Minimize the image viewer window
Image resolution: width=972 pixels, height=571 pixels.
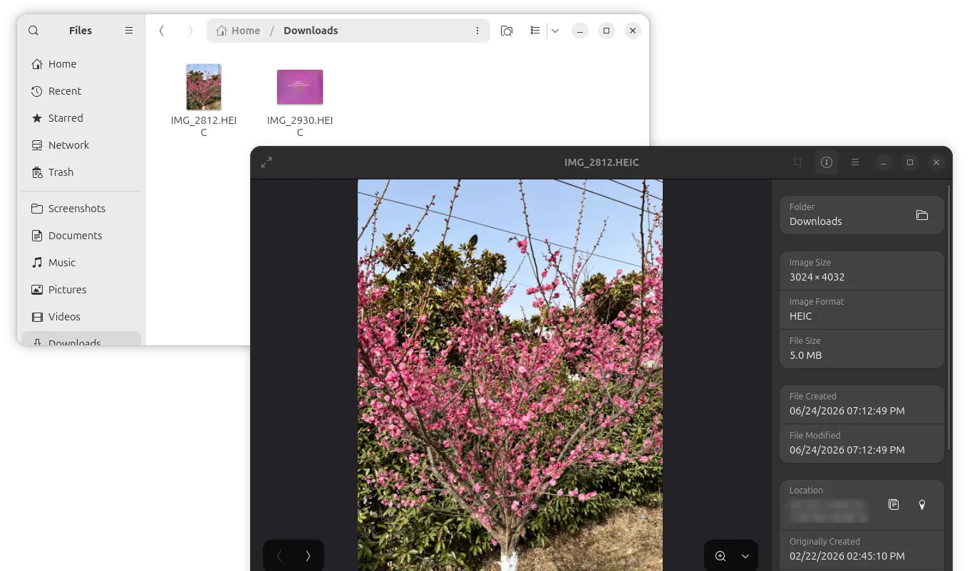[884, 162]
